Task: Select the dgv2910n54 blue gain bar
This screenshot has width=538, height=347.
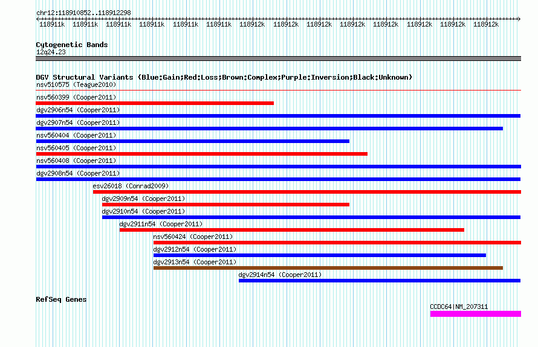Action: coord(311,217)
